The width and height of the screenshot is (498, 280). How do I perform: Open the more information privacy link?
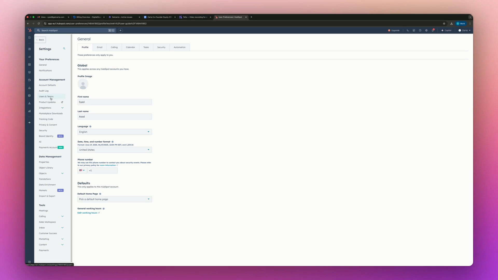tap(109, 165)
